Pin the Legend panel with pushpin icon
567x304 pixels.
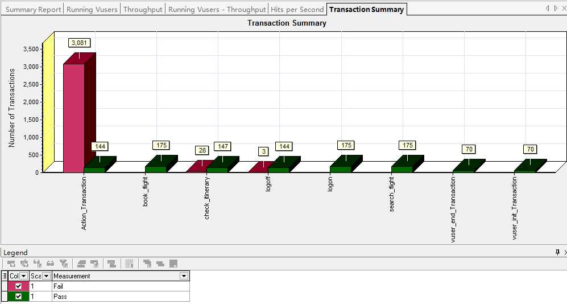click(x=557, y=252)
